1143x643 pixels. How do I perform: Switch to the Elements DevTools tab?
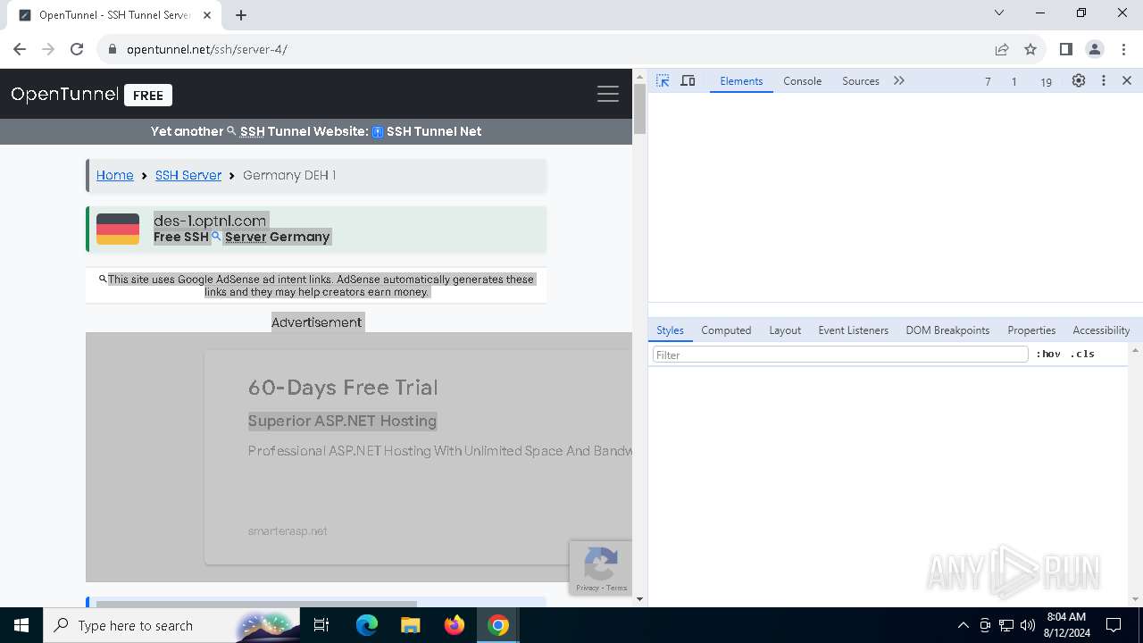coord(741,80)
